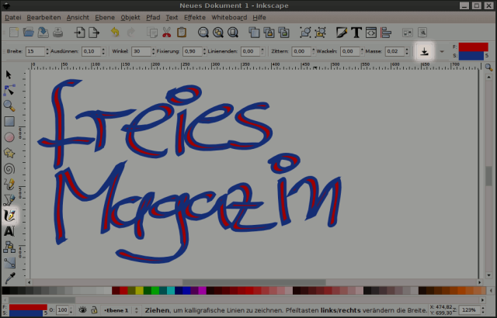Open the Ebene 1 layer dropdown
The width and height of the screenshot is (497, 318).
tap(122, 310)
